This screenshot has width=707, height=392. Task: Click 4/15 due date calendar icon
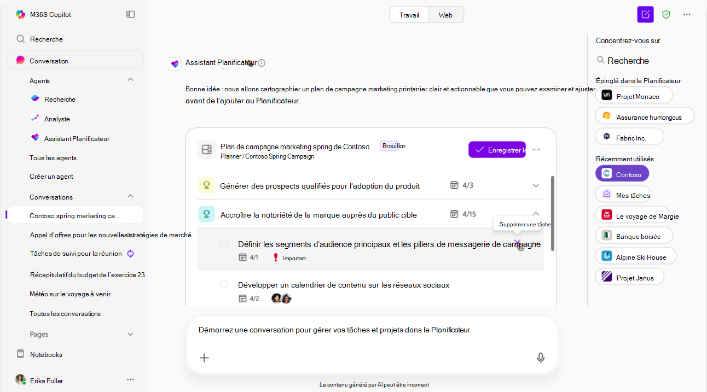(454, 214)
